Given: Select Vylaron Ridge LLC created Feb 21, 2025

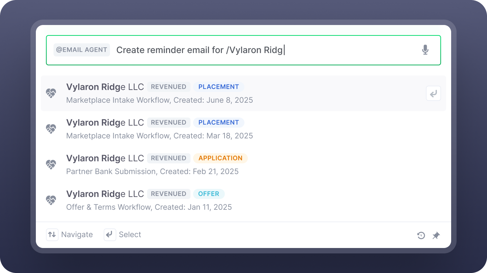Looking at the screenshot, I should [243, 165].
